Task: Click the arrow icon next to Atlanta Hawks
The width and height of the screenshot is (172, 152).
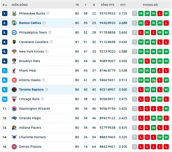Action: pyautogui.click(x=43, y=80)
